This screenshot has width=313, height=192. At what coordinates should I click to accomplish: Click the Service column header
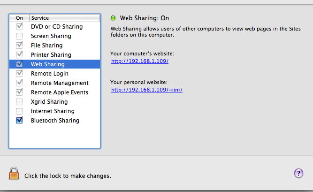(64, 18)
